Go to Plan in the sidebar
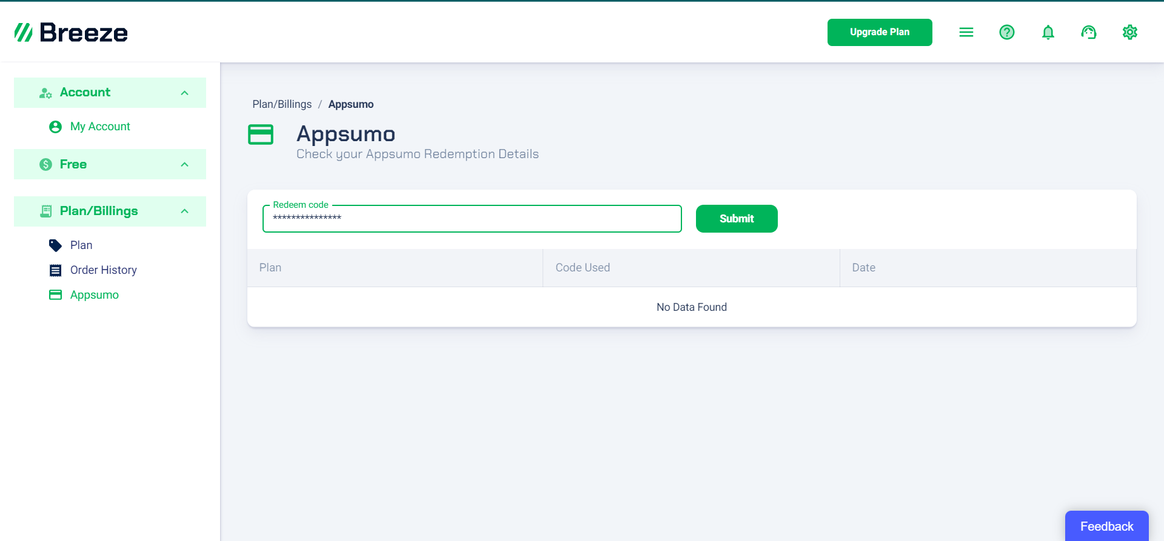The width and height of the screenshot is (1164, 541). pos(81,245)
